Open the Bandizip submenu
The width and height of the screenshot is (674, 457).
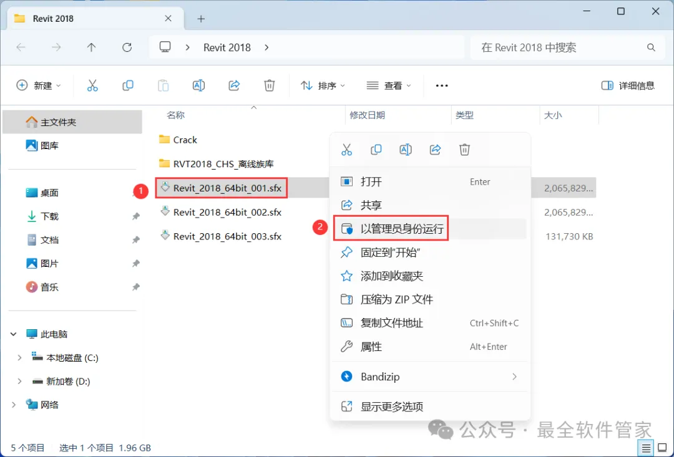pos(430,377)
